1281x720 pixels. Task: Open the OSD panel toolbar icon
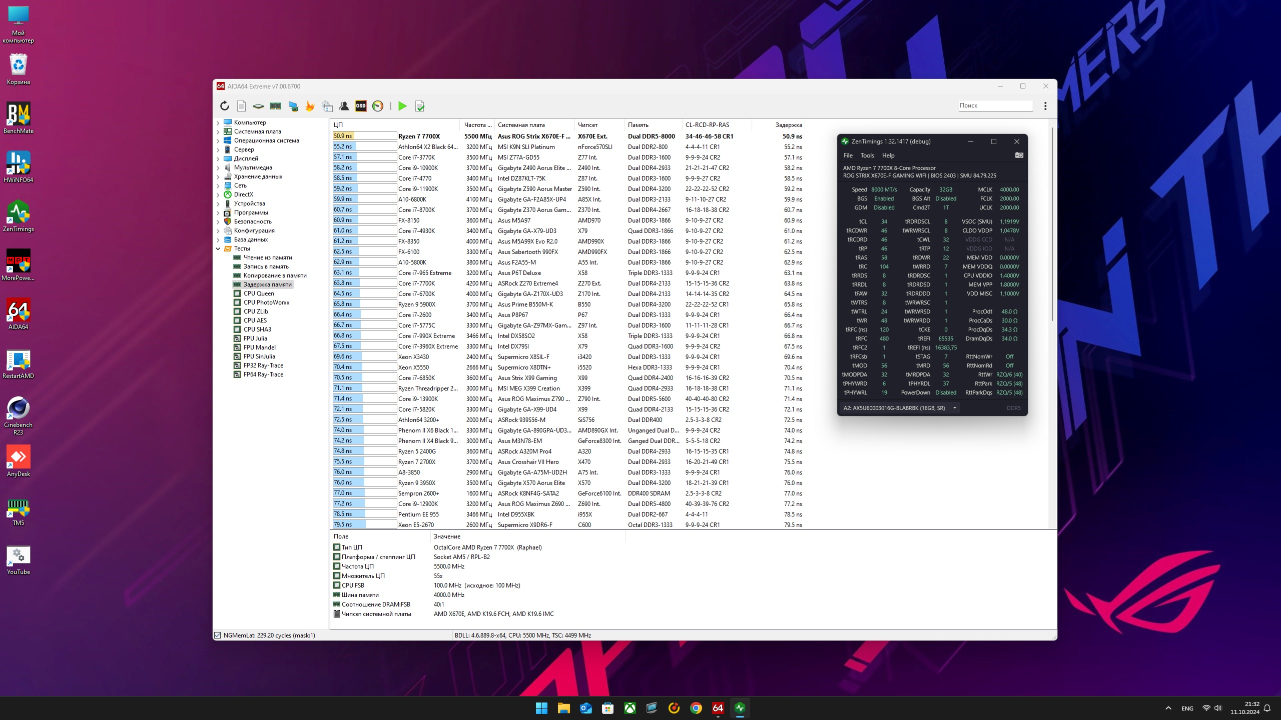tap(361, 106)
